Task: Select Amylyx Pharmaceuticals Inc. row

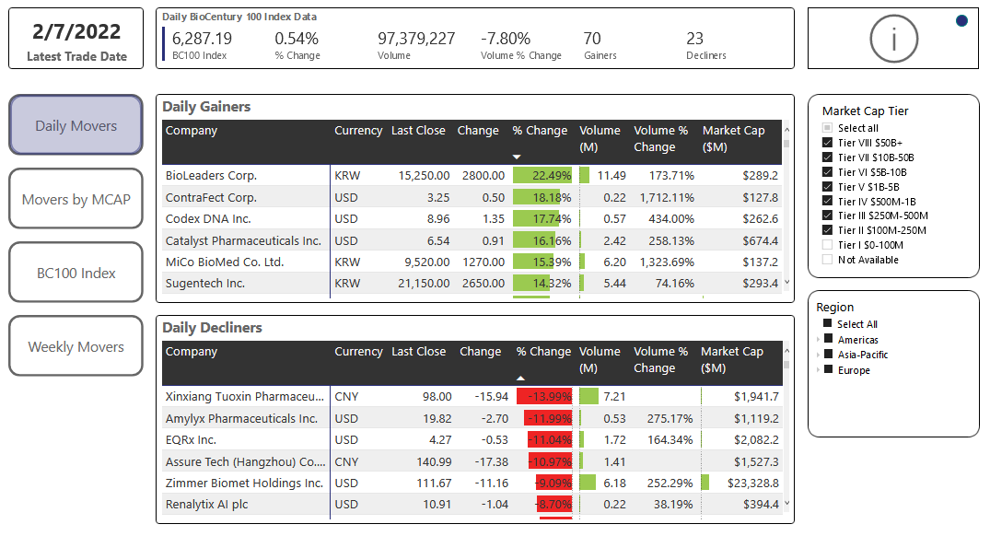Action: tap(472, 418)
